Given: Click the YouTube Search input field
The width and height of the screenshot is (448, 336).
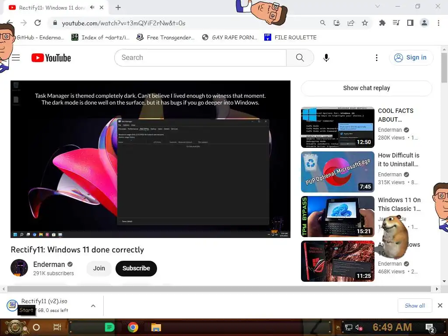Looking at the screenshot, I should click(200, 58).
